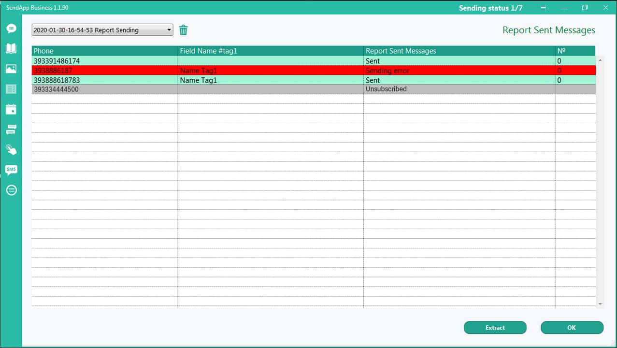
Task: Click the Field Name #tag1 column header
Action: (x=270, y=51)
